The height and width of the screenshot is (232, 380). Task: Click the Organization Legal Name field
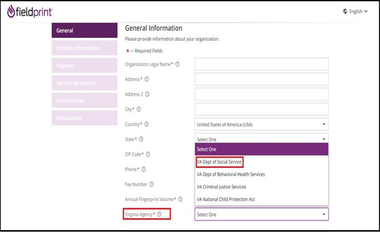click(x=262, y=64)
